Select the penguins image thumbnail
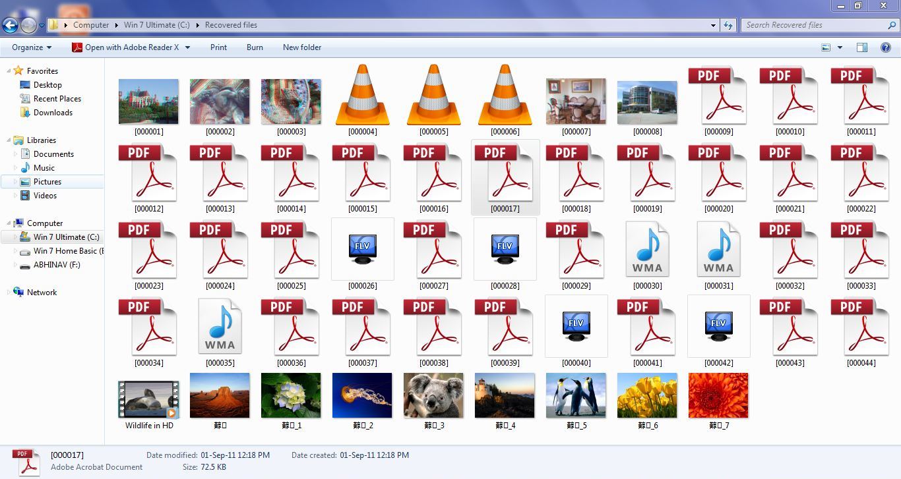 coord(576,395)
